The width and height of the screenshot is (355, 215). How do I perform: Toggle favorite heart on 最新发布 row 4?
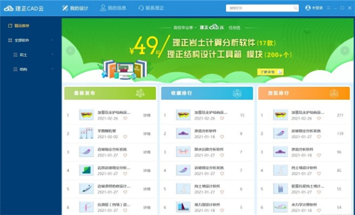125,174
